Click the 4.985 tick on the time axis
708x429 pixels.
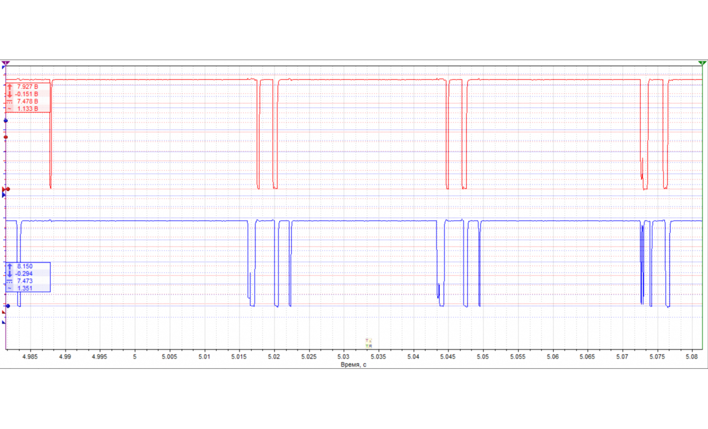pyautogui.click(x=30, y=356)
